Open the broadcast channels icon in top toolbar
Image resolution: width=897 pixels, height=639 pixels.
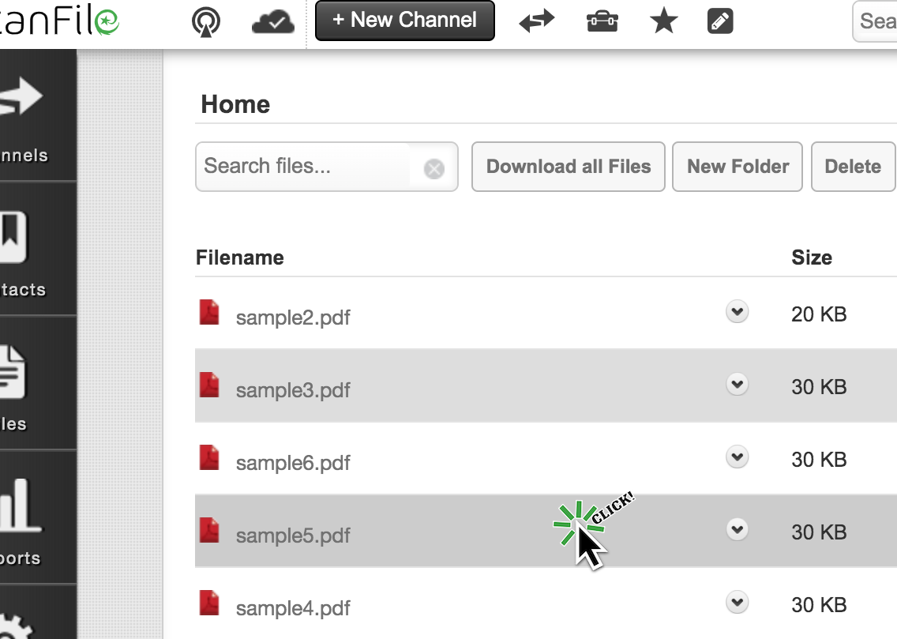[x=205, y=21]
